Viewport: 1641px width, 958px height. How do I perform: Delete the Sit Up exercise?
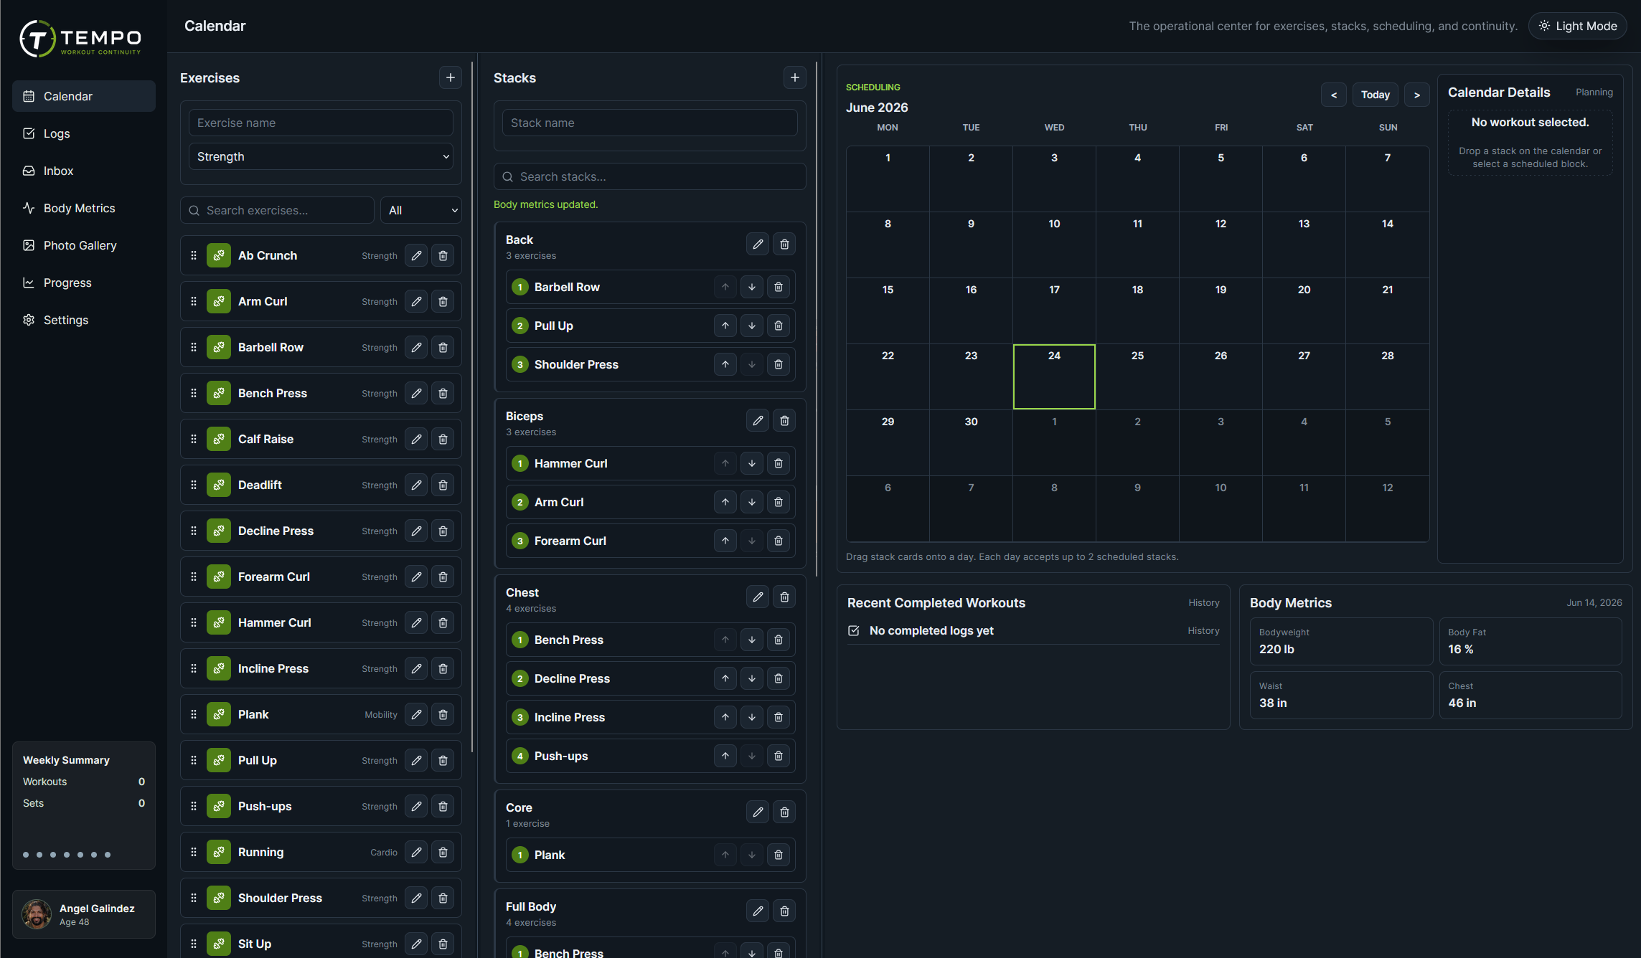point(443,944)
